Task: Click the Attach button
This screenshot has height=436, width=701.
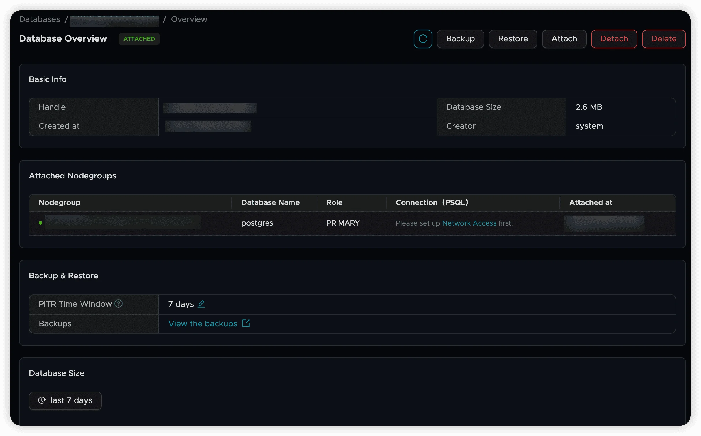Action: tap(564, 39)
